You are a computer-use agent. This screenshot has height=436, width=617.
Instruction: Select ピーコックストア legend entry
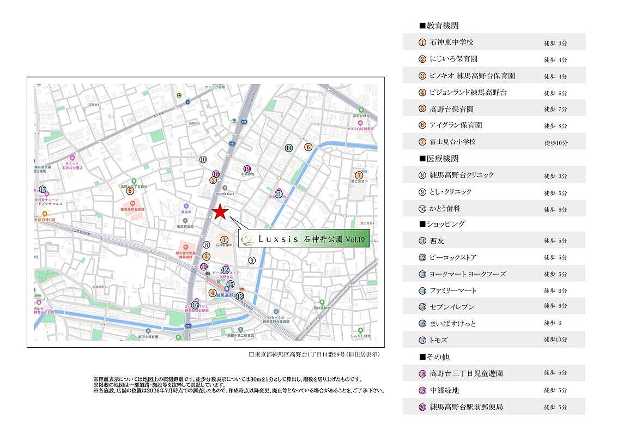tap(494, 257)
